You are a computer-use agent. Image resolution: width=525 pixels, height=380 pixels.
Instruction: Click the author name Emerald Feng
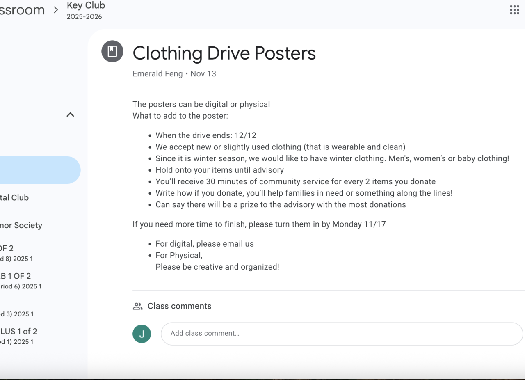click(157, 74)
